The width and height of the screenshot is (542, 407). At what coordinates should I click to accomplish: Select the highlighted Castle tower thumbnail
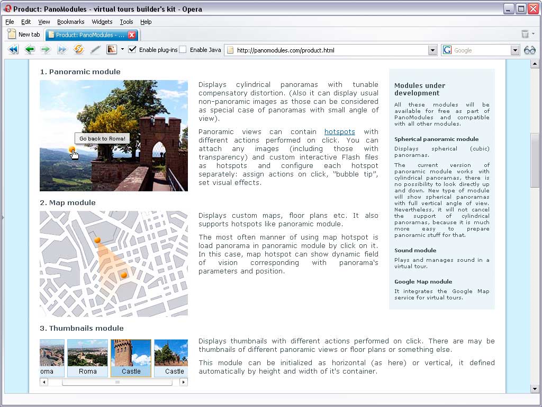tap(131, 358)
